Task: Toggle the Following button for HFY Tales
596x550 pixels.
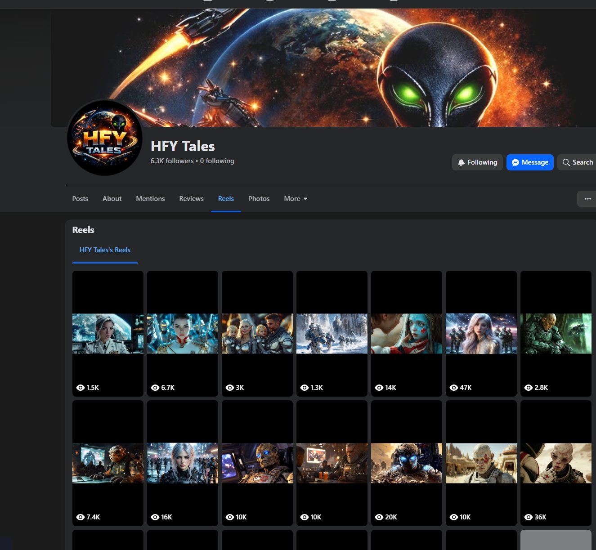Action: (x=477, y=162)
